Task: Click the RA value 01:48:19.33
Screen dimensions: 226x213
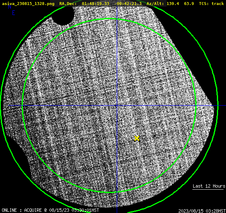Action: click(96, 3)
